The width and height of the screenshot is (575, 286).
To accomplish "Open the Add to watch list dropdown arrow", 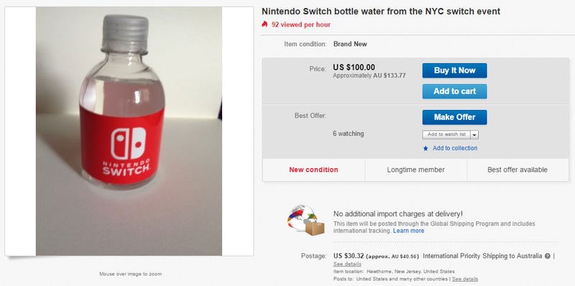I will (474, 135).
